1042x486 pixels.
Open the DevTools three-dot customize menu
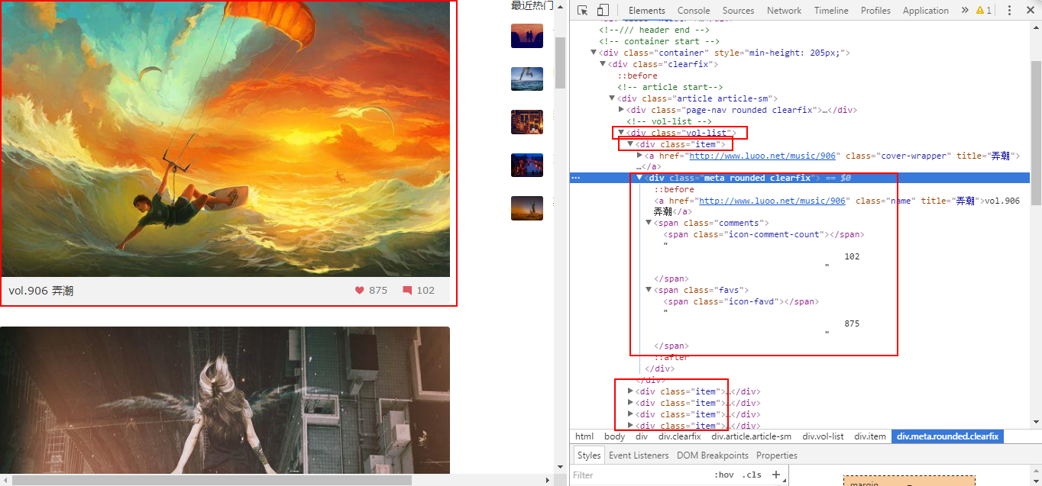1009,11
